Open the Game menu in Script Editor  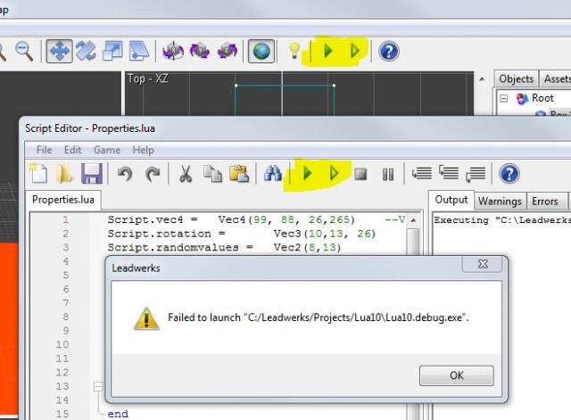point(107,150)
